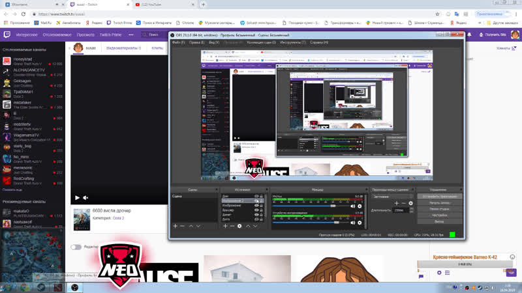Screen dimensions: 522x293
Task: Open the Справка menu in OBS
Action: pyautogui.click(x=318, y=42)
